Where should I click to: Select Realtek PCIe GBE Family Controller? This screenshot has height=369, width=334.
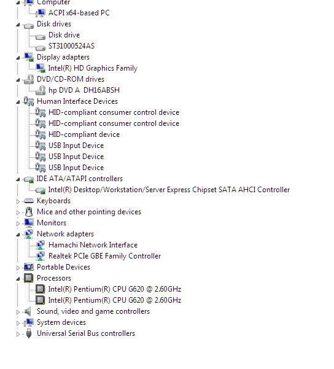[x=105, y=256]
